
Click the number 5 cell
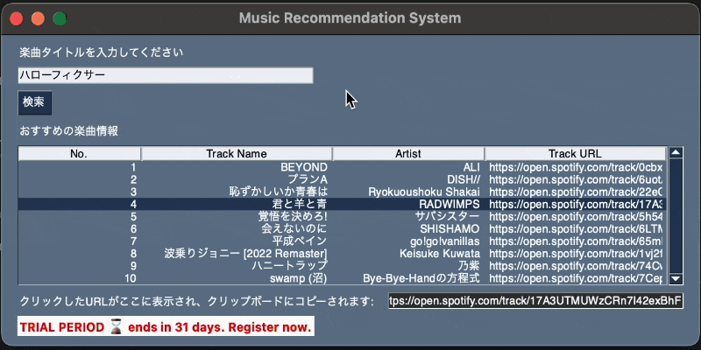[x=133, y=217]
